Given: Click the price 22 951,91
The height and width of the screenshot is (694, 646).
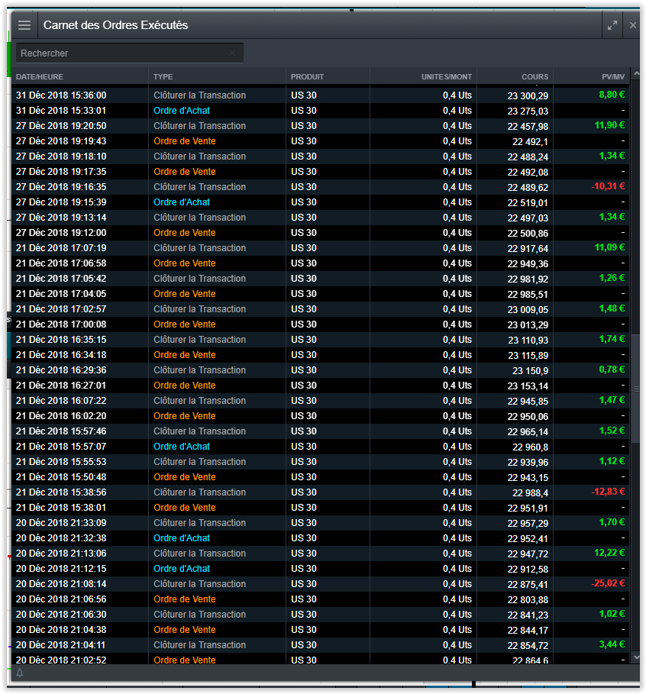Looking at the screenshot, I should coord(528,508).
